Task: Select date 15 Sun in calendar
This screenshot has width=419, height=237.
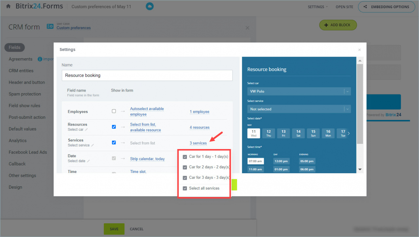Action: coord(313,133)
